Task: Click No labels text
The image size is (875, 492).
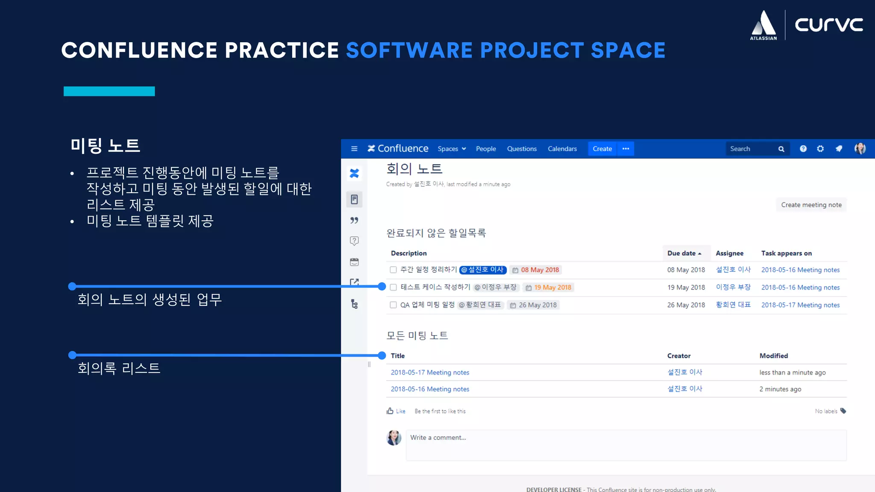Action: click(826, 411)
